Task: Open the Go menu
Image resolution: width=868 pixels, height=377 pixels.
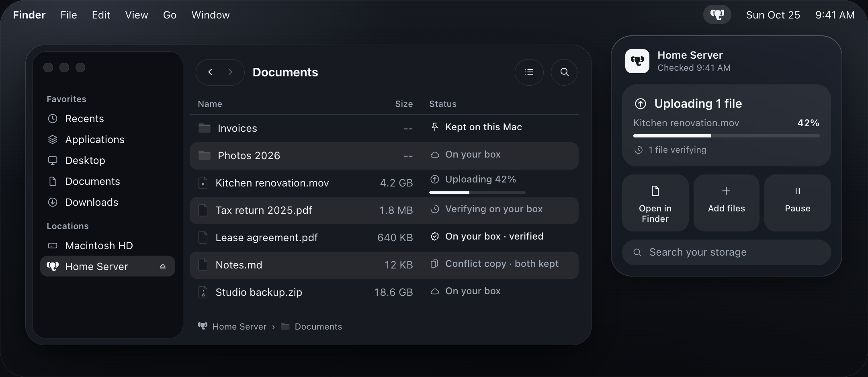Action: pyautogui.click(x=170, y=15)
